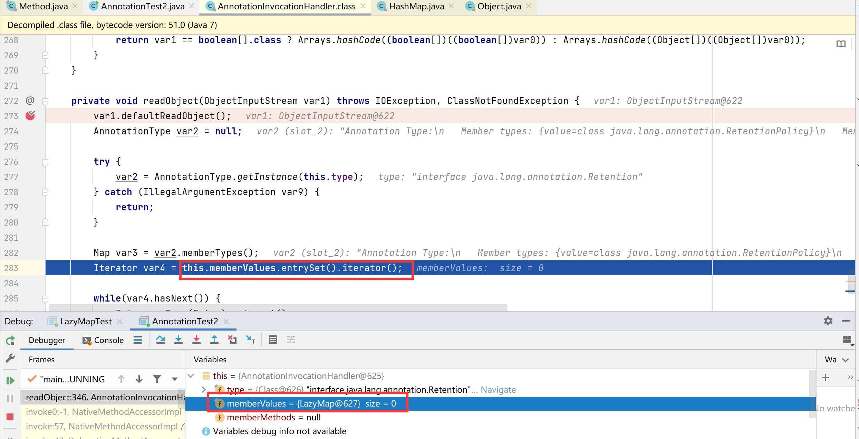Image resolution: width=859 pixels, height=439 pixels.
Task: Open debug panel settings gear
Action: [828, 321]
